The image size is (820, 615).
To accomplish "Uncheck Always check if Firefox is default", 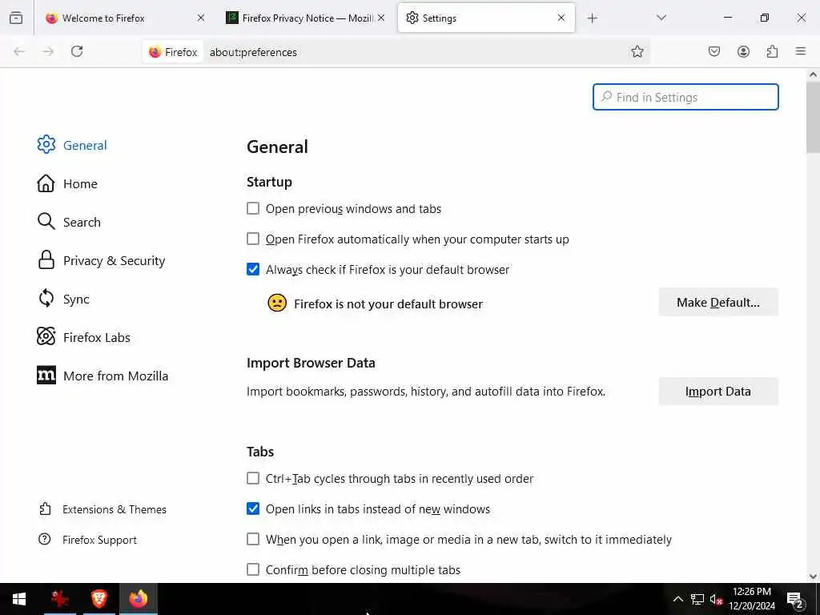I will (x=253, y=269).
